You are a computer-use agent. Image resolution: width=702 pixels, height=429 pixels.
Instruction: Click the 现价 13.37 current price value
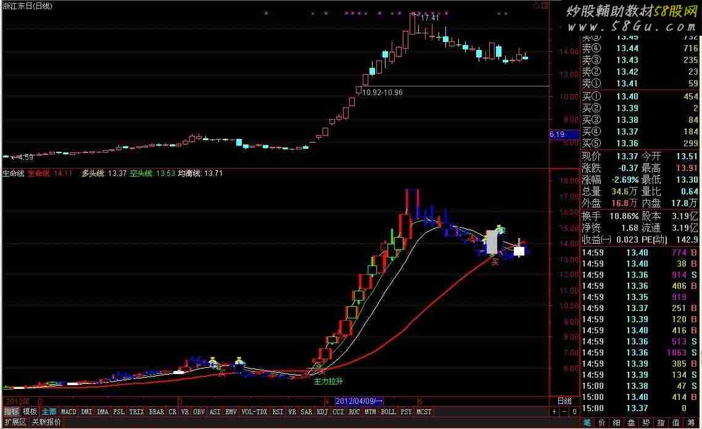[627, 156]
